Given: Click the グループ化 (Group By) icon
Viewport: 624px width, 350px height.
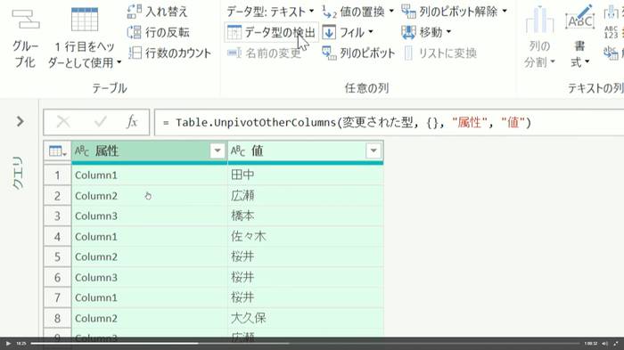Looking at the screenshot, I should point(26,20).
